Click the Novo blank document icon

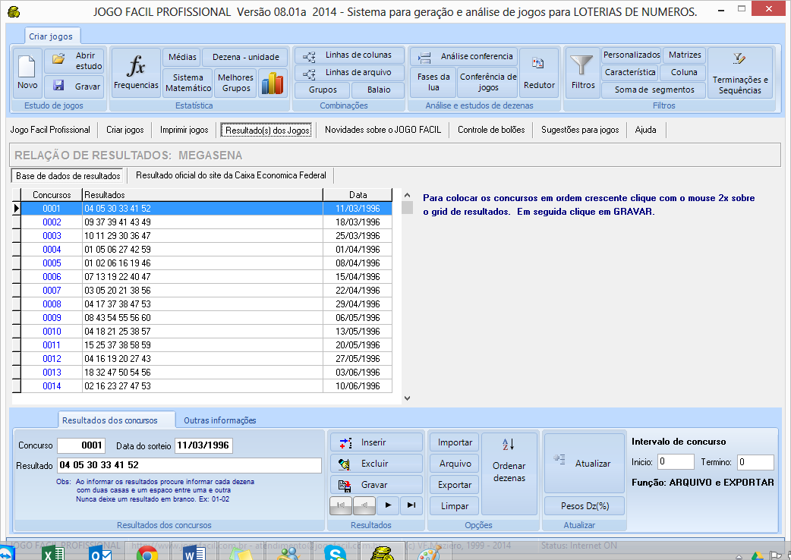[x=27, y=73]
